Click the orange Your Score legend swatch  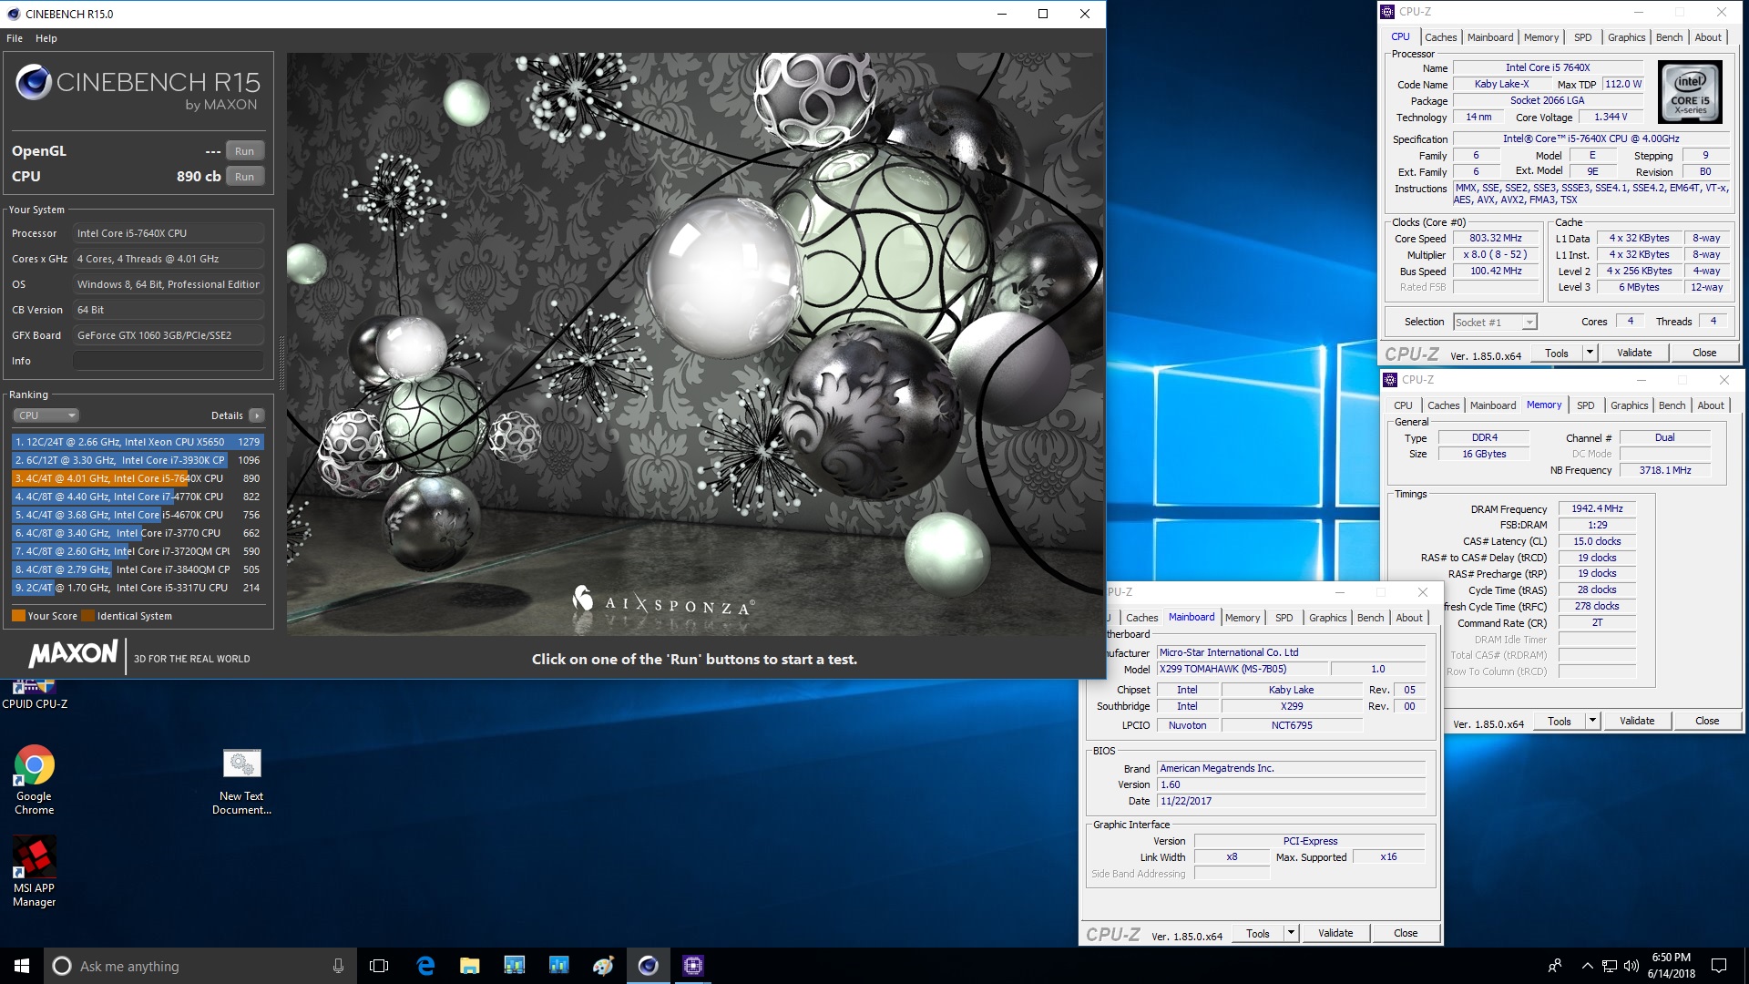point(18,616)
